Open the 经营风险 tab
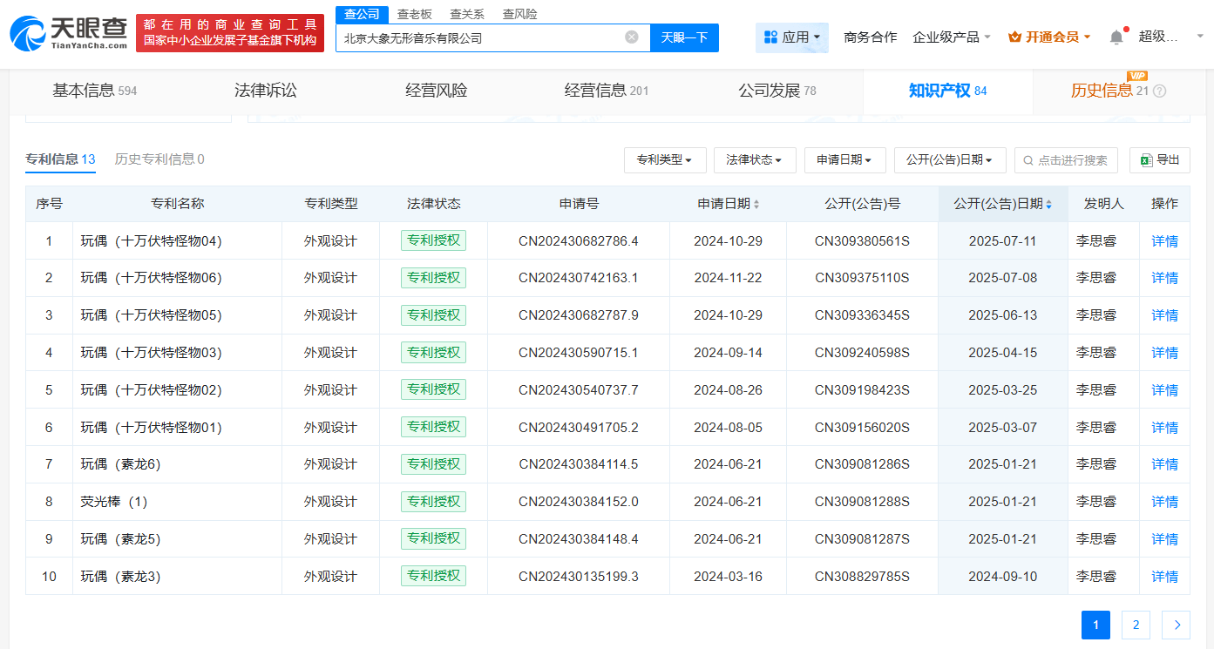1214x649 pixels. (x=436, y=91)
